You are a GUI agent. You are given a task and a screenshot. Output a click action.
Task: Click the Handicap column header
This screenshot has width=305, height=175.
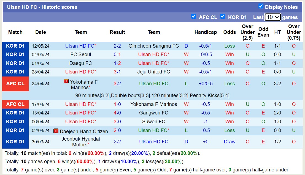206,32
